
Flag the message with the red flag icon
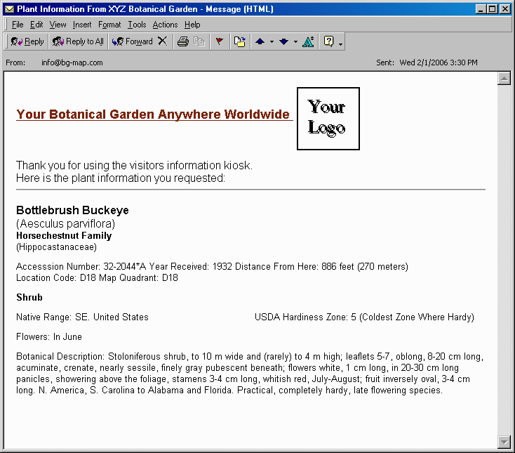[220, 41]
